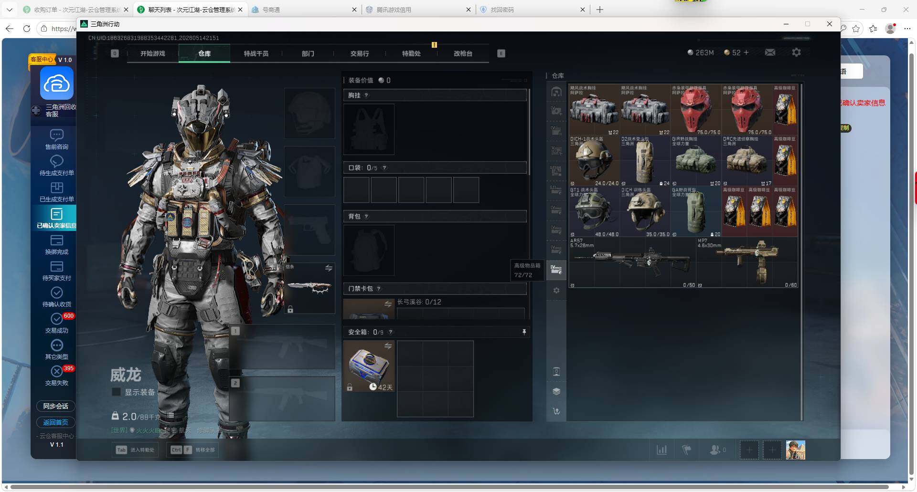This screenshot has height=492, width=917.
Task: Add currency with the plus beside 52
Action: [x=746, y=52]
